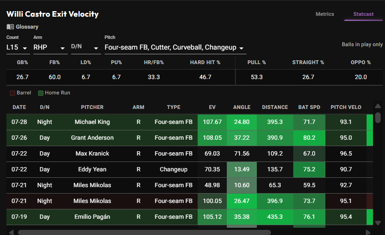Click the PITCH VELO column header
The height and width of the screenshot is (235, 385).
pos(346,107)
